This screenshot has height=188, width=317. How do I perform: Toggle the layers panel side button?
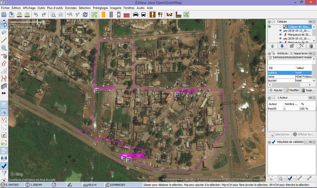point(4,105)
